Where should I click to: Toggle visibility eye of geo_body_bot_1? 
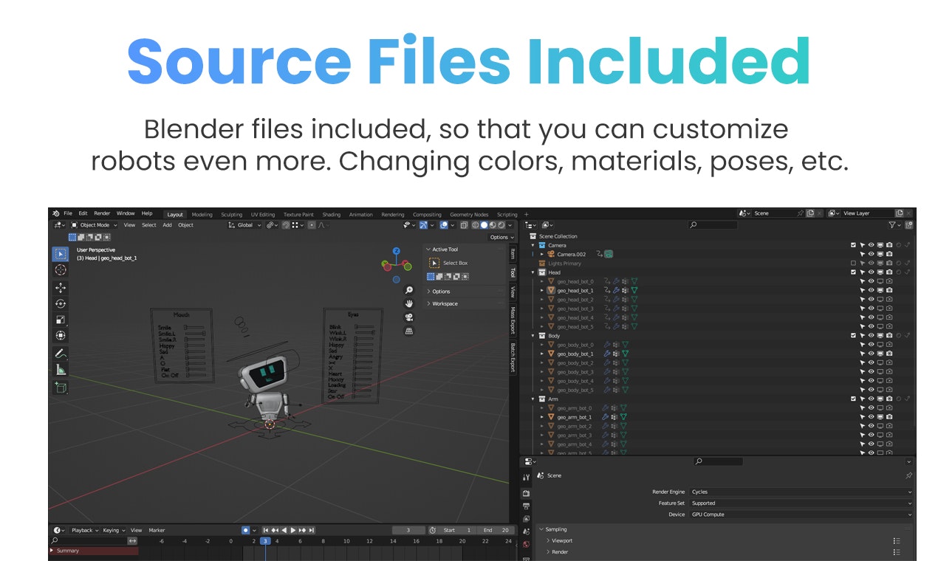coord(871,354)
